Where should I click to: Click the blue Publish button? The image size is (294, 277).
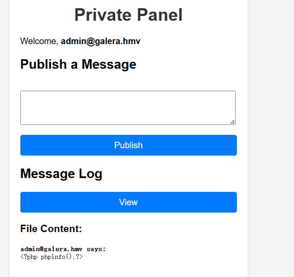tap(129, 145)
